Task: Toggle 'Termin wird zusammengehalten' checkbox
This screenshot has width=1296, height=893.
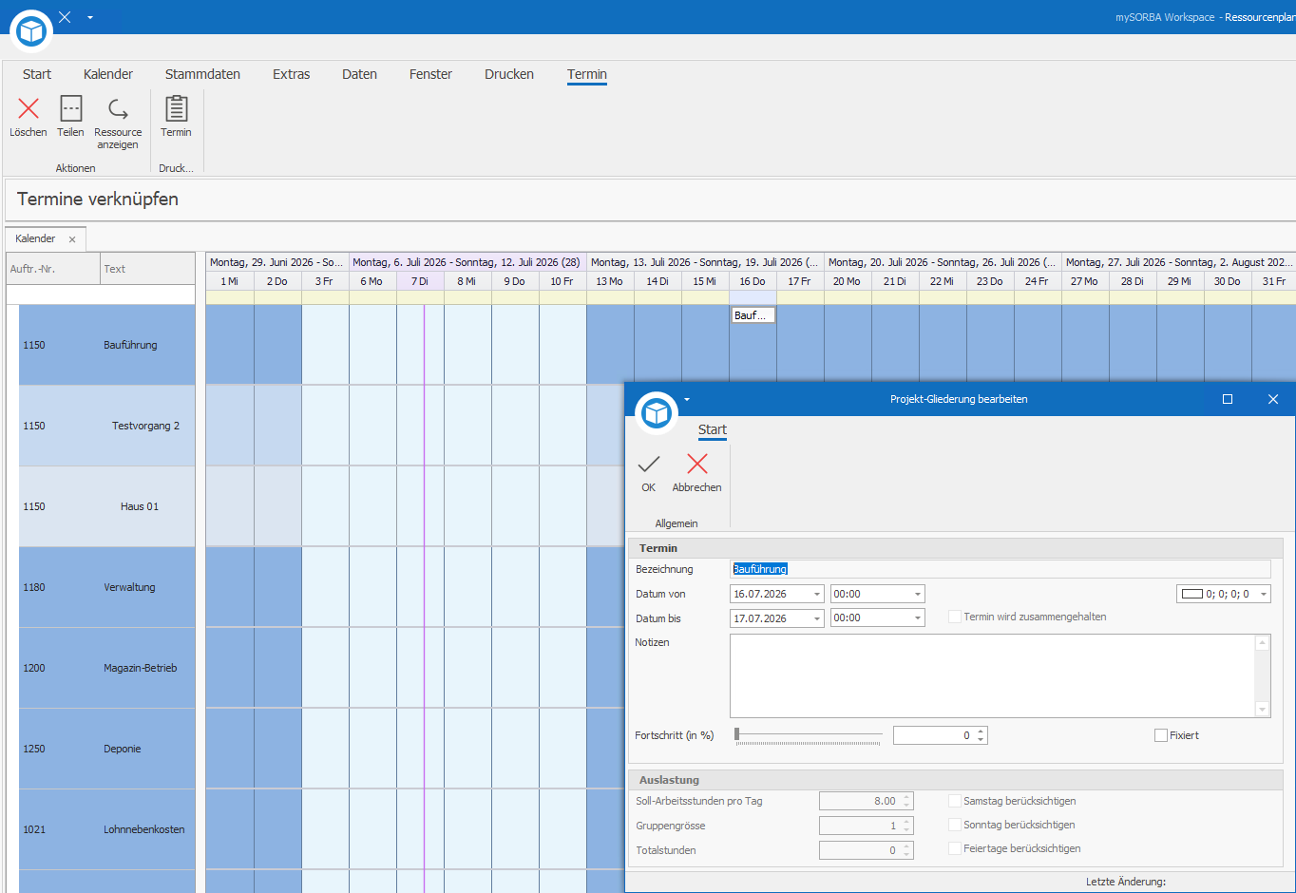Action: pos(955,617)
